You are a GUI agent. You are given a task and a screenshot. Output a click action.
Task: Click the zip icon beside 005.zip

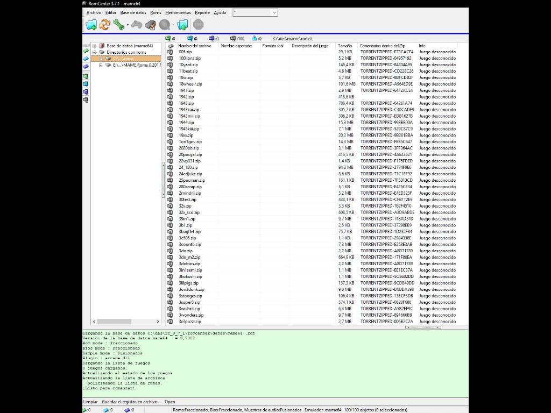point(170,52)
